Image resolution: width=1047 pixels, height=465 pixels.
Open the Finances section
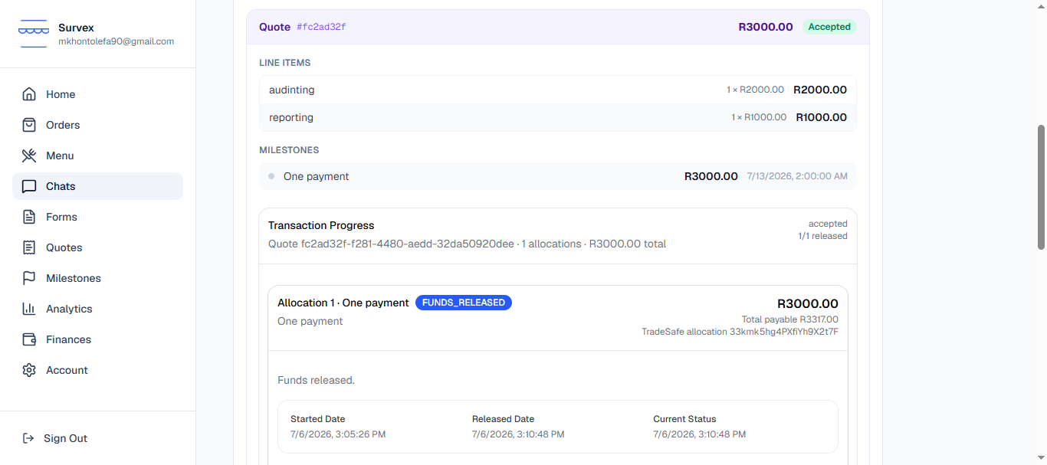[97, 339]
